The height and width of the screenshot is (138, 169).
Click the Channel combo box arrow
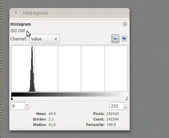(x=56, y=39)
